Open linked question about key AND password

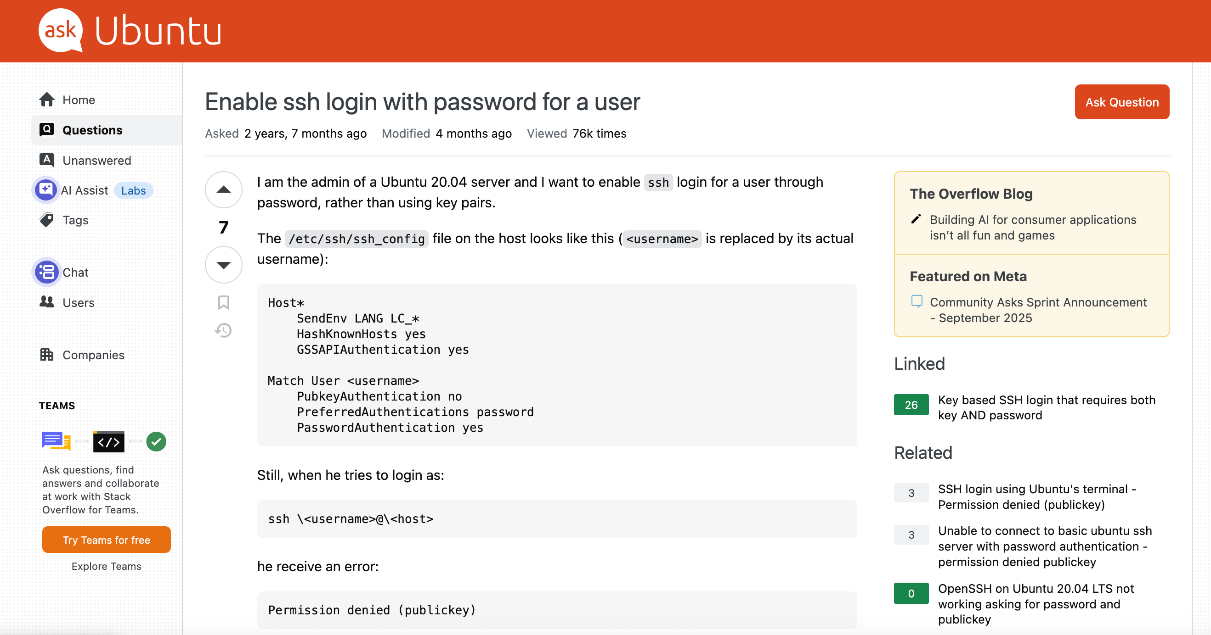pyautogui.click(x=1047, y=407)
